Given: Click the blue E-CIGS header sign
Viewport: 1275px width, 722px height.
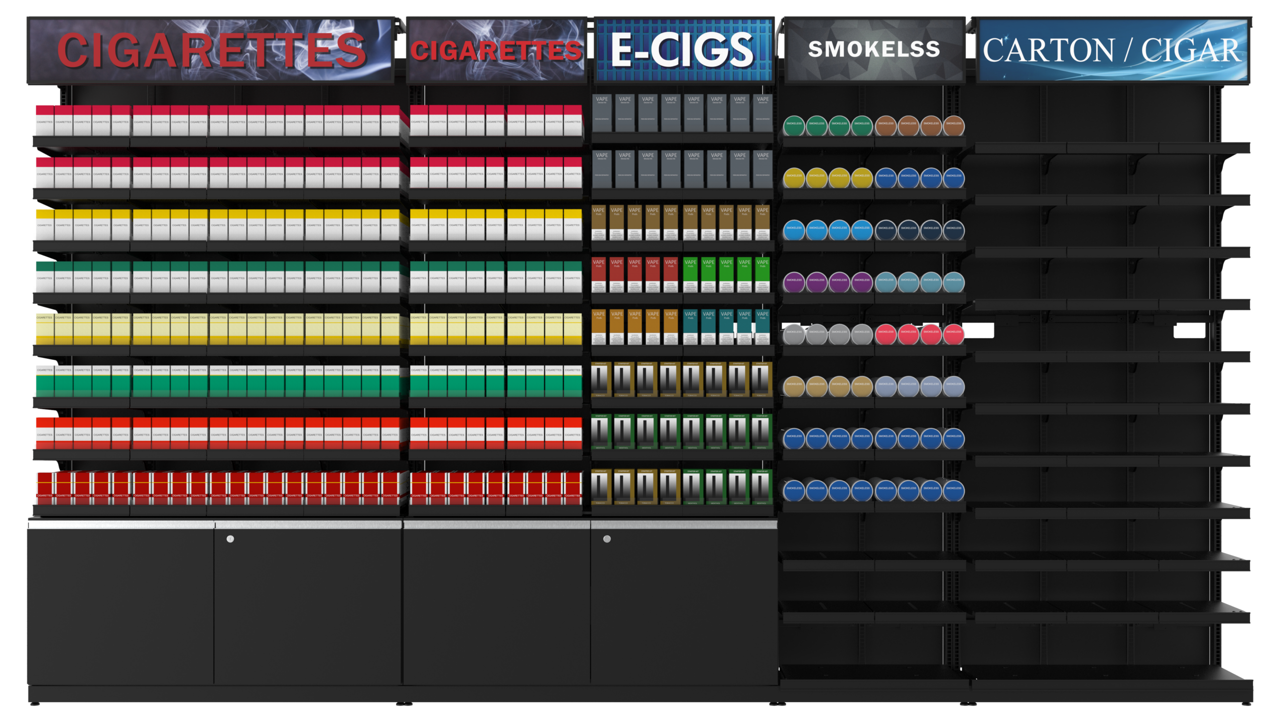Looking at the screenshot, I should [684, 50].
